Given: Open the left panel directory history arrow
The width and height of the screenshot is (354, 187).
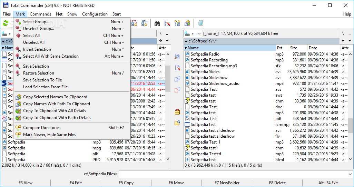Looking at the screenshot, I should click(x=167, y=41).
